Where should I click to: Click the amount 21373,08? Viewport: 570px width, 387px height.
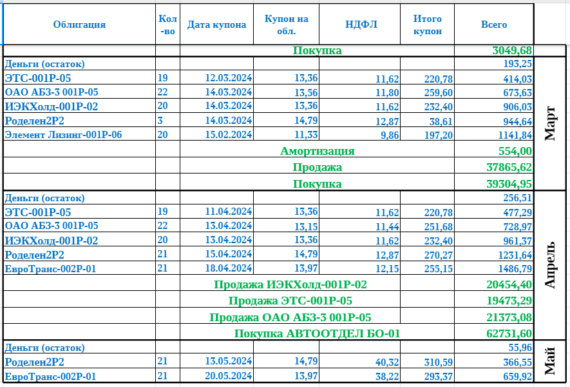(509, 317)
